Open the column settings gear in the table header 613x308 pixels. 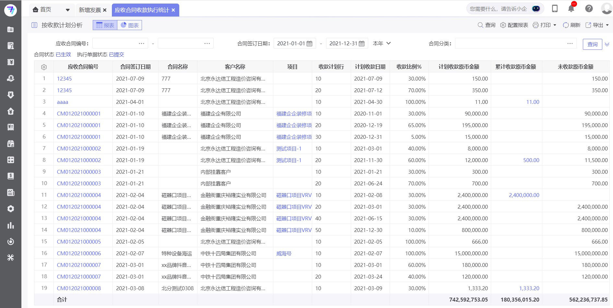point(44,67)
